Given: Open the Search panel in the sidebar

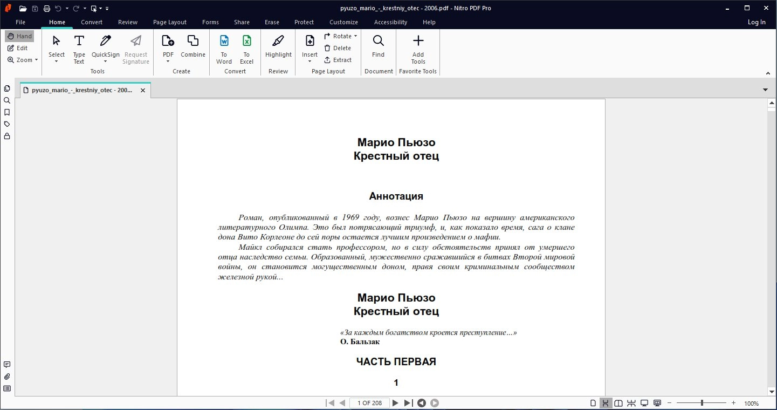Looking at the screenshot, I should coord(7,100).
